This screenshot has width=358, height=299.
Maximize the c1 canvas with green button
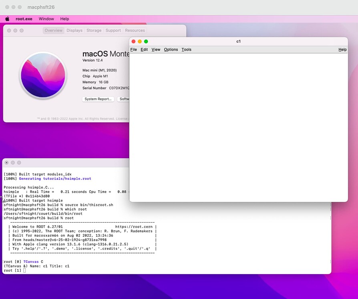[x=146, y=42]
